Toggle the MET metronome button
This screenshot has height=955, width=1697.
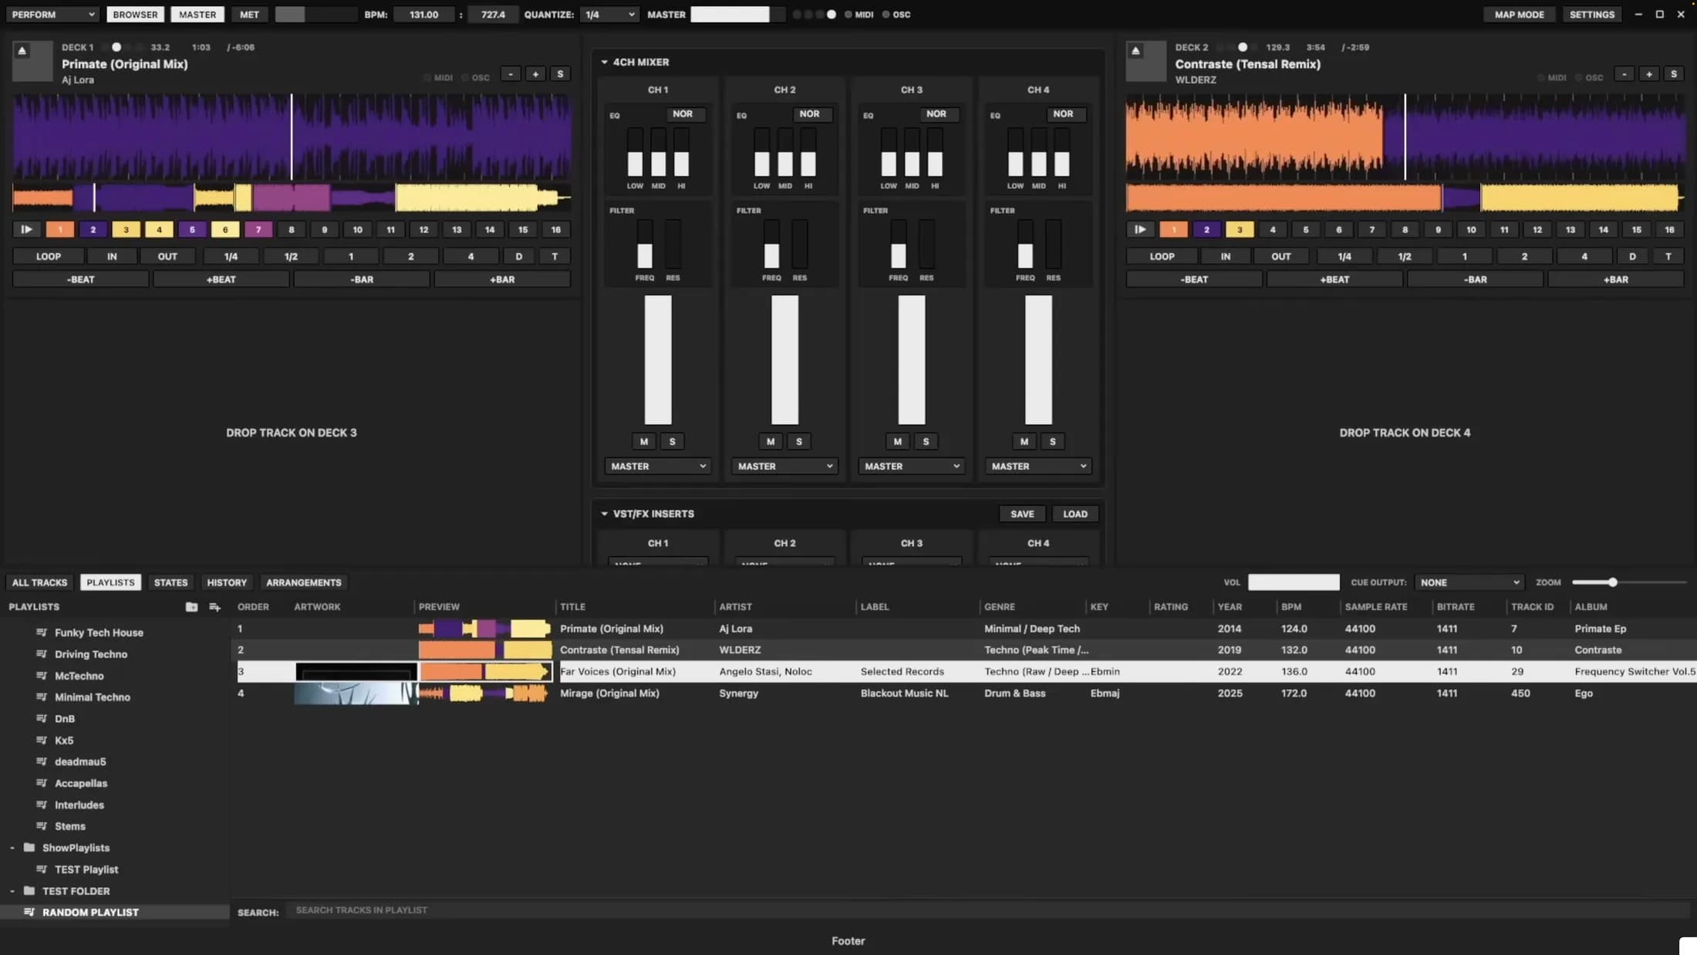point(249,15)
